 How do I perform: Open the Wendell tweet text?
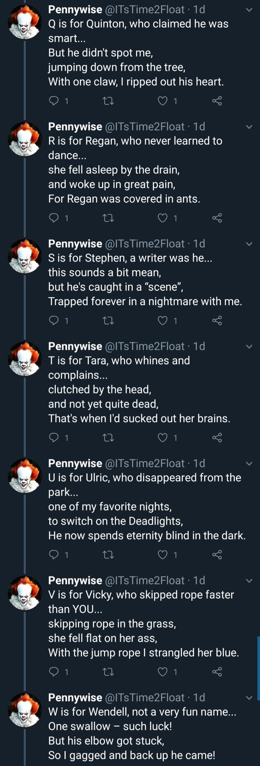[x=142, y=734]
